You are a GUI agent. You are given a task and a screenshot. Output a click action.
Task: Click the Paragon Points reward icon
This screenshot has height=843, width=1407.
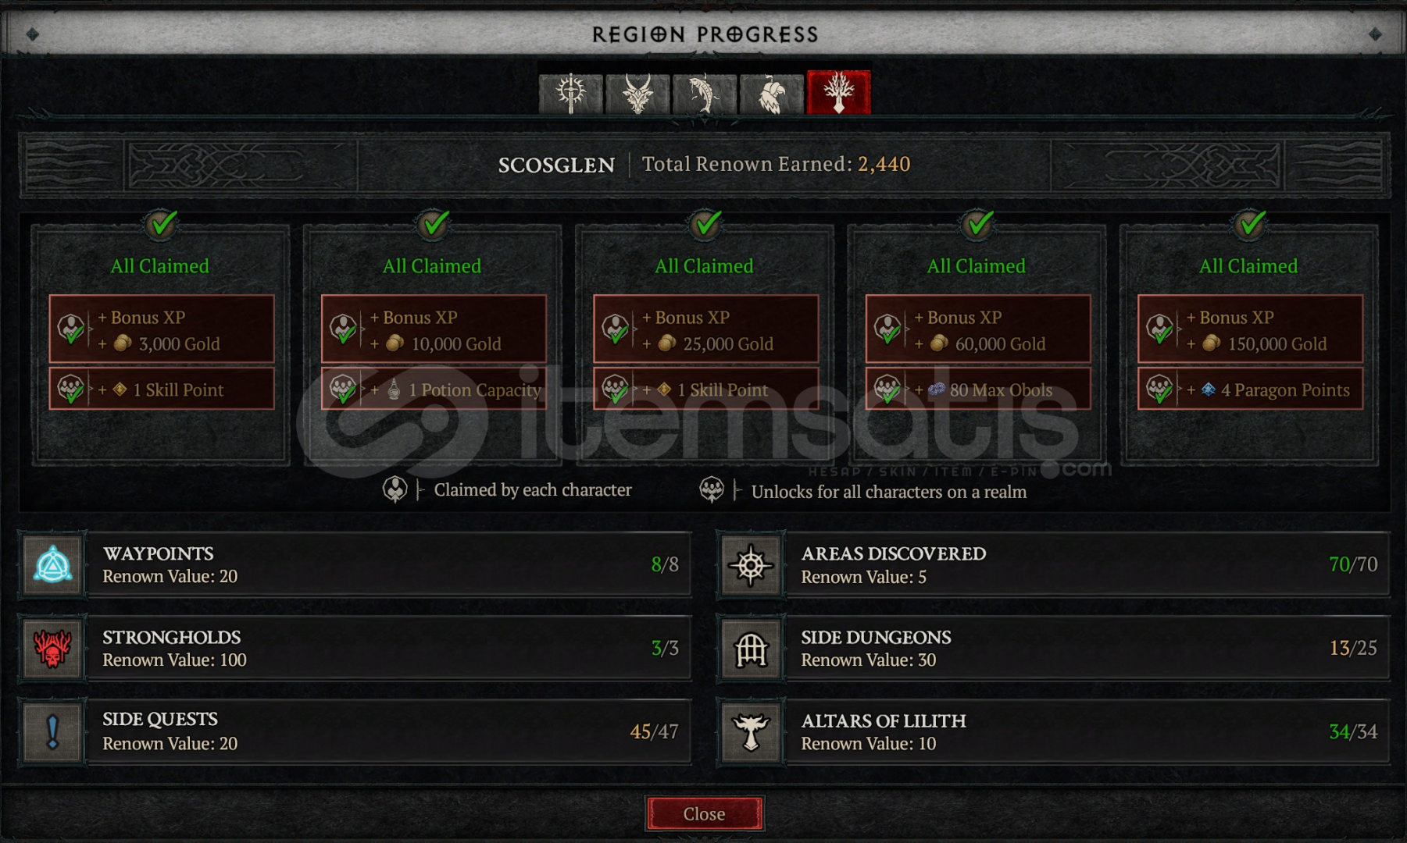pyautogui.click(x=1208, y=389)
